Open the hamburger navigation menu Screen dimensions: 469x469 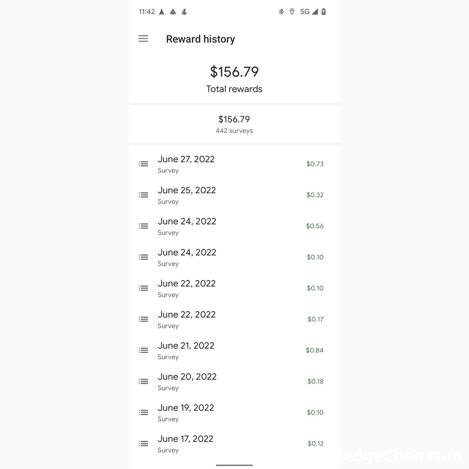tap(143, 39)
